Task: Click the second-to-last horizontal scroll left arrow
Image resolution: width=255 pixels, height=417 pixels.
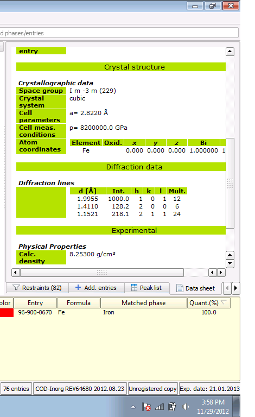Action: point(213,273)
